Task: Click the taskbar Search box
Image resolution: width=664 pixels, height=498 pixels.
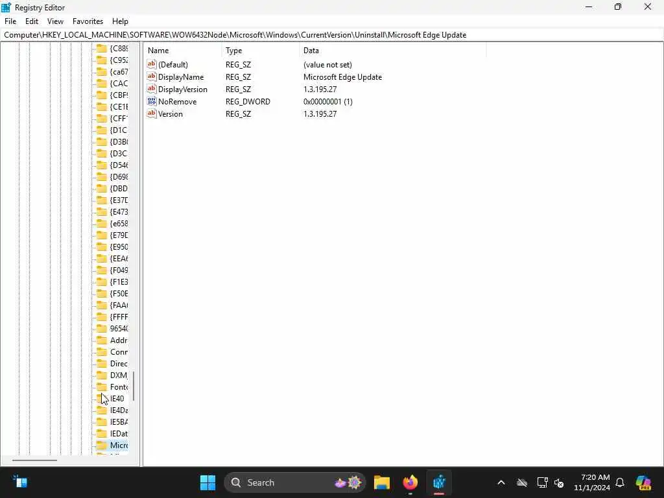Action: [295, 482]
